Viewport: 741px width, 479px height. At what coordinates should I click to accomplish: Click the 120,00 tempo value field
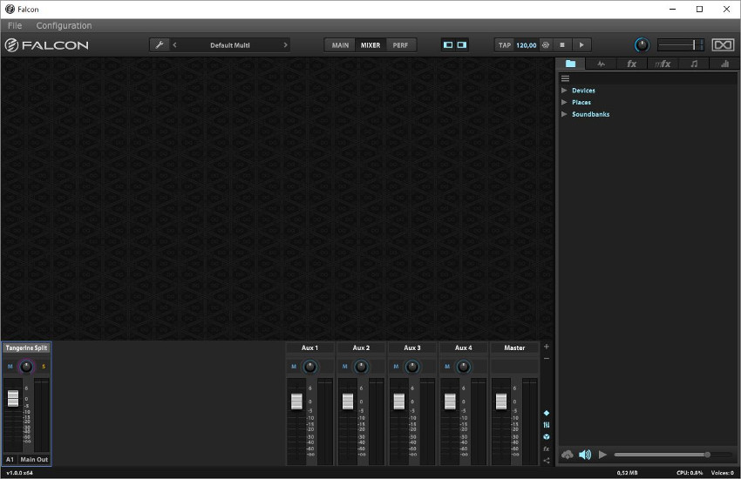pyautogui.click(x=526, y=44)
